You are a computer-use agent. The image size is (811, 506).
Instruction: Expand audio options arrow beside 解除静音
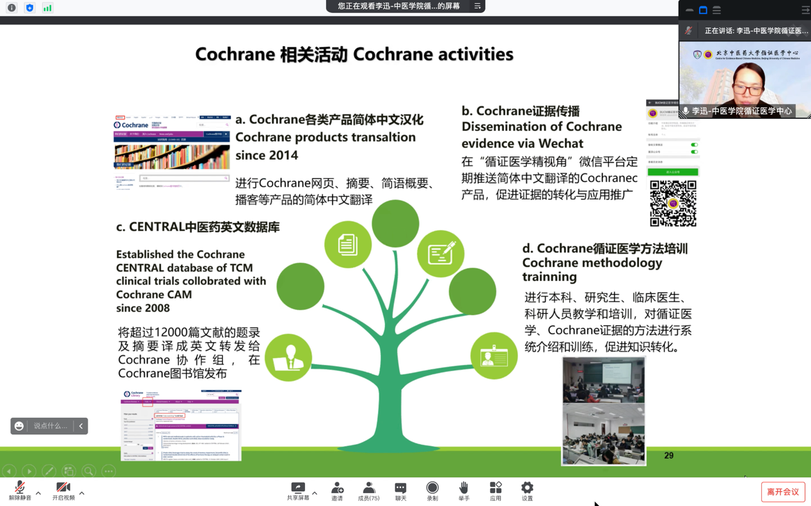coord(38,493)
